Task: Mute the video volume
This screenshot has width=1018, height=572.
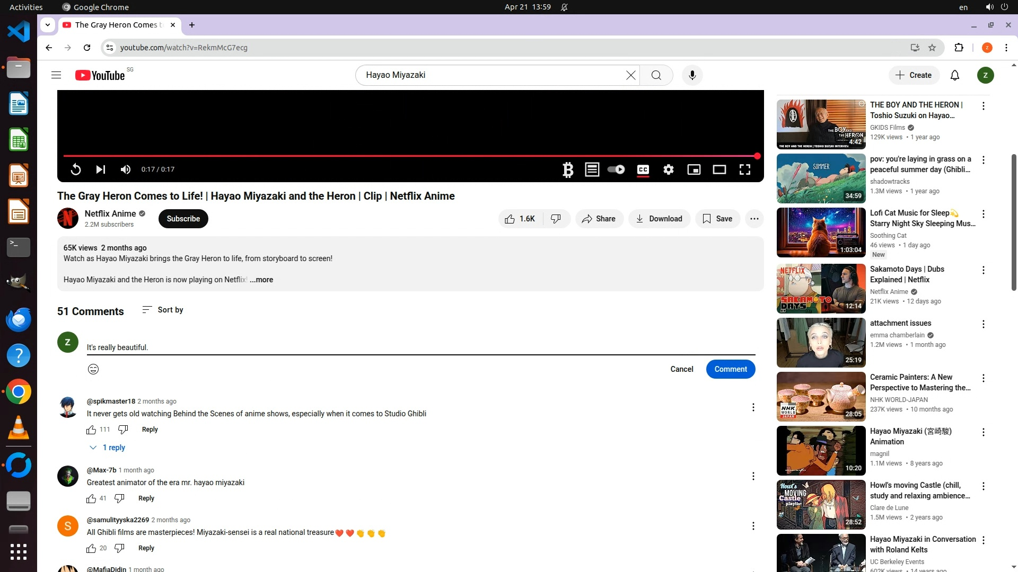Action: click(x=126, y=169)
